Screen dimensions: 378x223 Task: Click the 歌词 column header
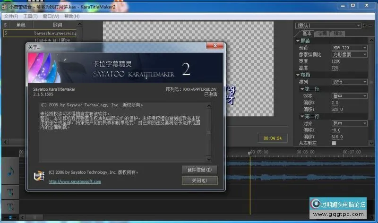pos(57,25)
